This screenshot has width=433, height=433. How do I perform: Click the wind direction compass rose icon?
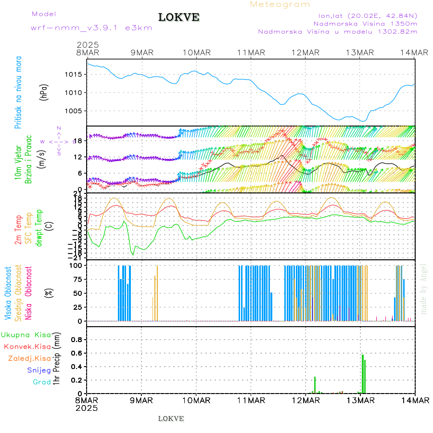pyautogui.click(x=58, y=141)
